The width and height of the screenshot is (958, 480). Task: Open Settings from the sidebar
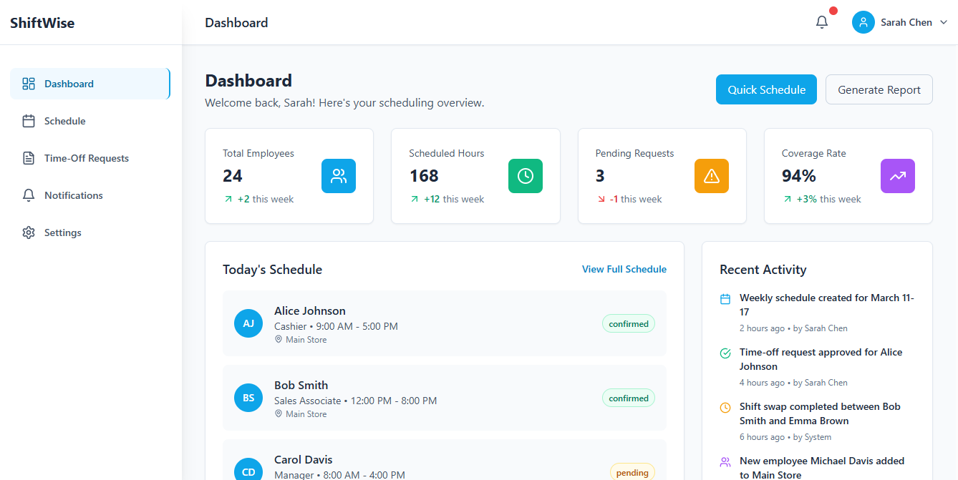click(x=90, y=232)
